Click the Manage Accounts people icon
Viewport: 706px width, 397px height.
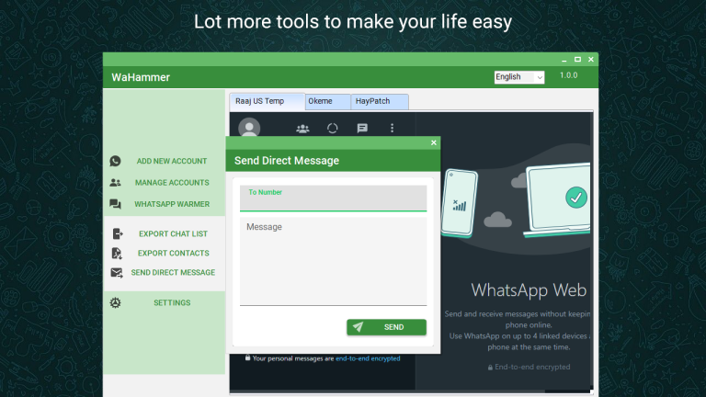pos(115,183)
